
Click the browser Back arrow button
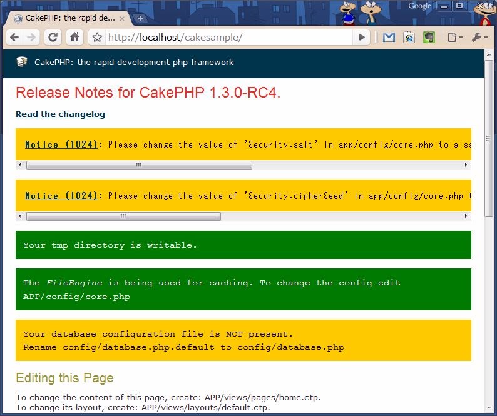[14, 38]
